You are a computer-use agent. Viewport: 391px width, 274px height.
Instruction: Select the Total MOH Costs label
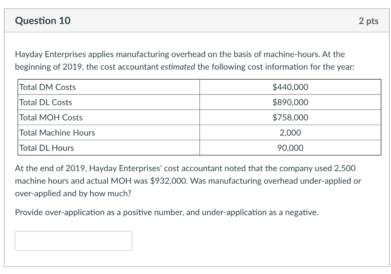tap(50, 117)
